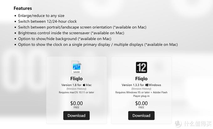The width and height of the screenshot is (213, 129).
Task: Click the Windows flip clock 12 icon
Action: click(141, 67)
